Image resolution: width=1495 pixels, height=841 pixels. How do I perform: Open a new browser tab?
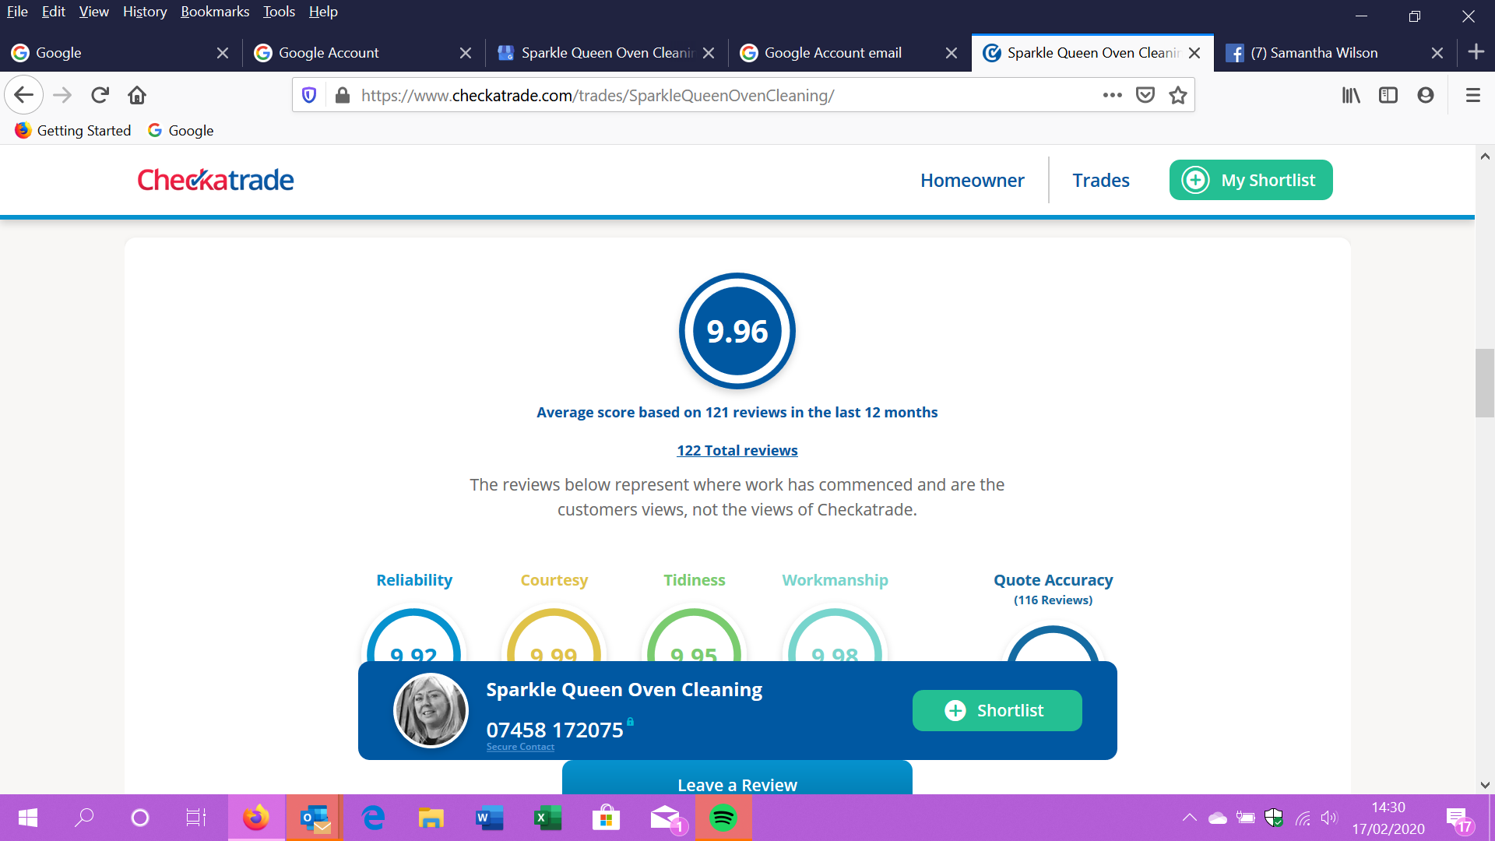click(x=1476, y=52)
